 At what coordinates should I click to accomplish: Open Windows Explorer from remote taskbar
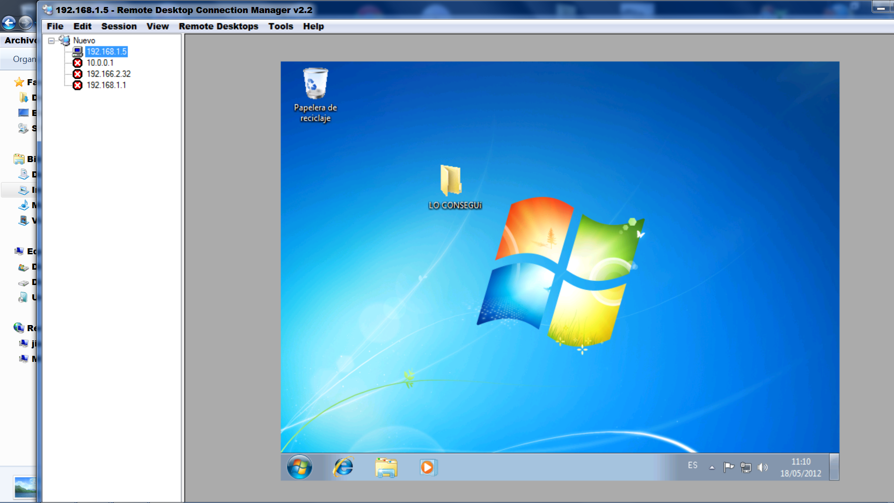click(x=386, y=467)
